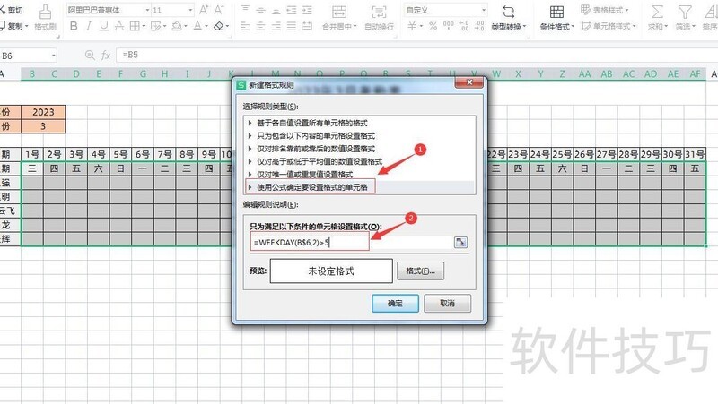The width and height of the screenshot is (718, 404).
Task: Click the font color A button
Action: tap(197, 26)
